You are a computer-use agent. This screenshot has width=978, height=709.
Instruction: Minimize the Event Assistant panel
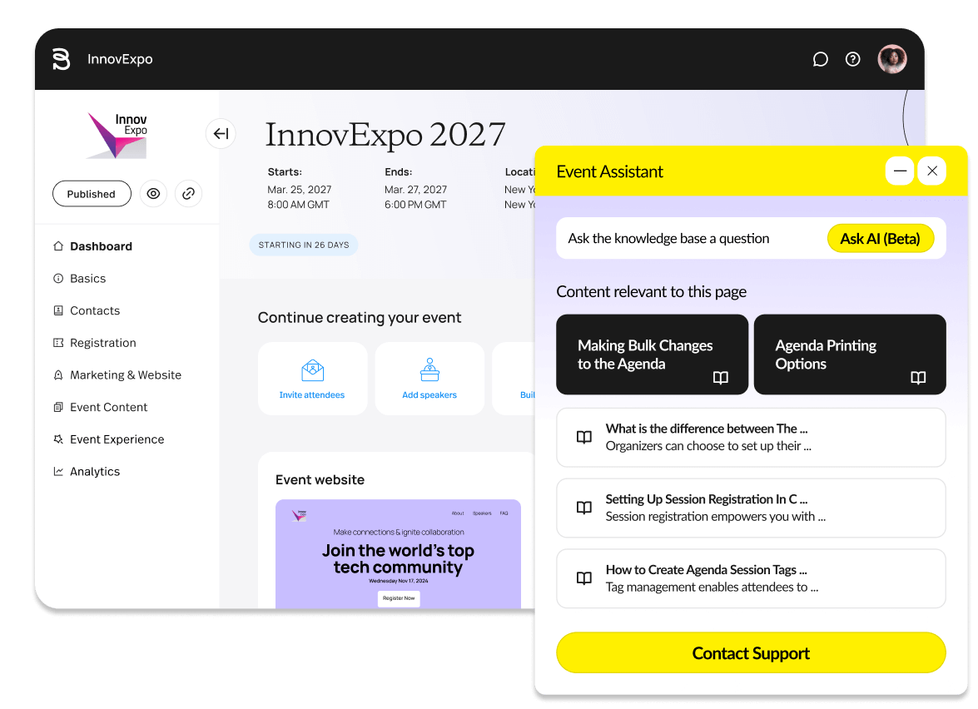pos(900,171)
